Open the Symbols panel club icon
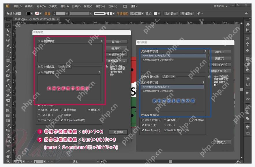This screenshot has width=255, height=167. (x=247, y=50)
